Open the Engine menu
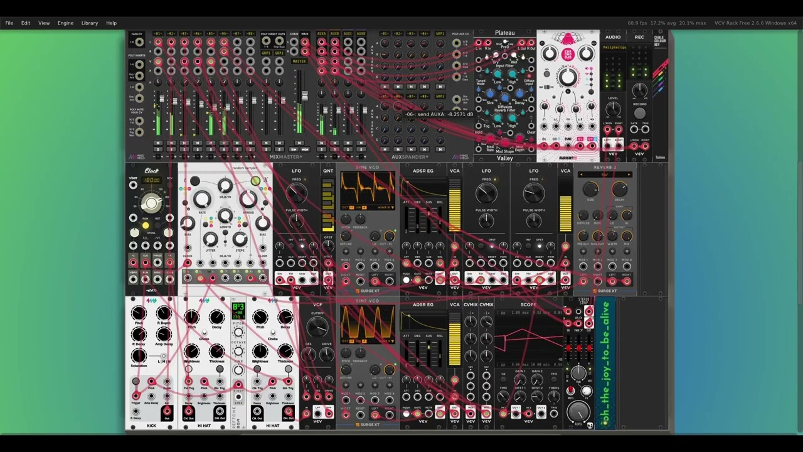The image size is (803, 452). [x=65, y=23]
